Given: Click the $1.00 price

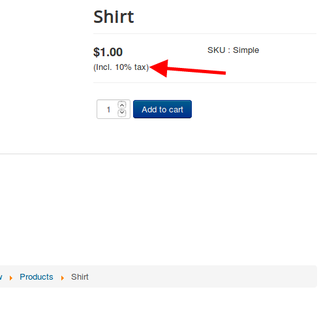Looking at the screenshot, I should (109, 53).
